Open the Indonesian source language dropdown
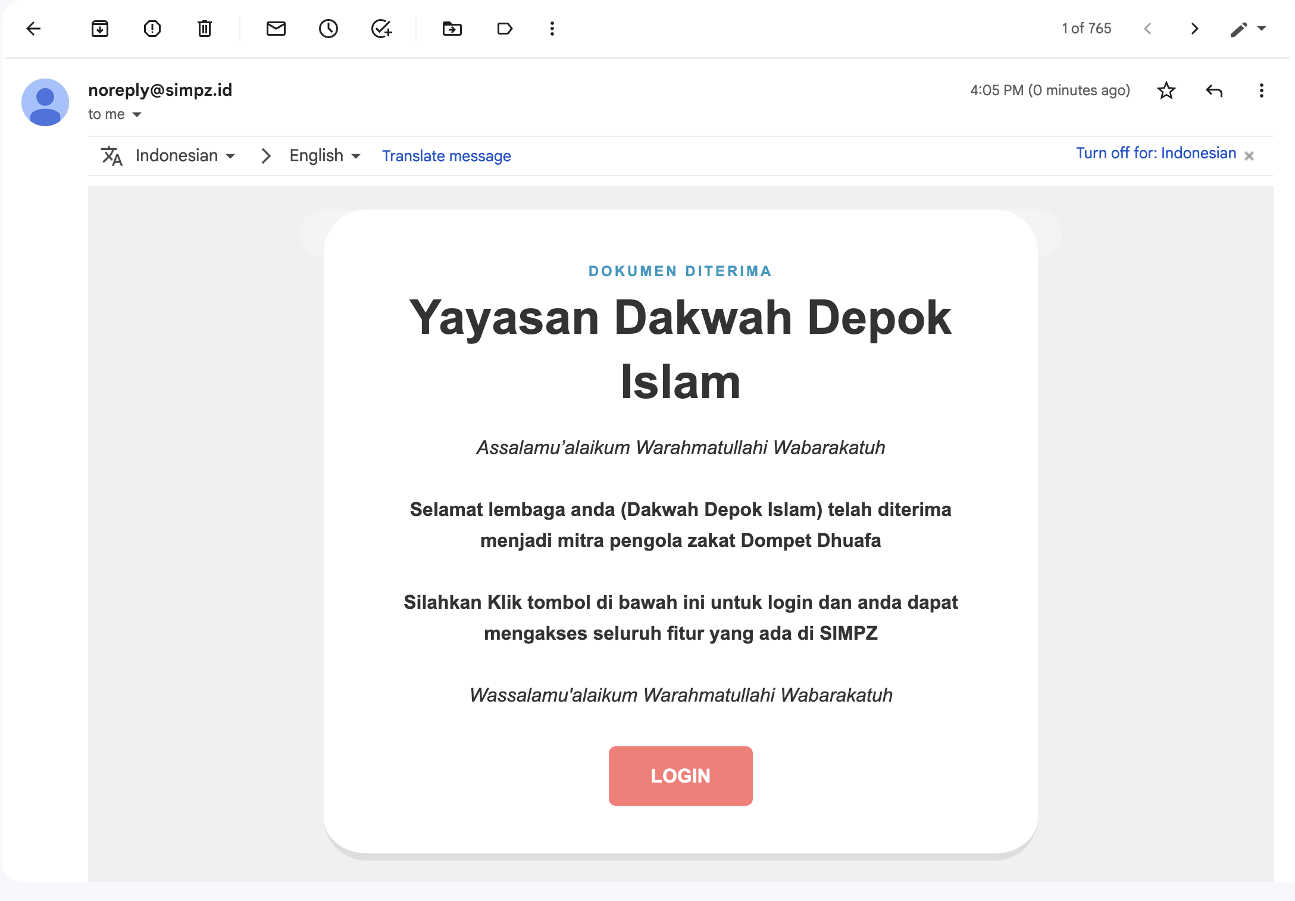Viewport: 1295px width, 901px height. 185,156
